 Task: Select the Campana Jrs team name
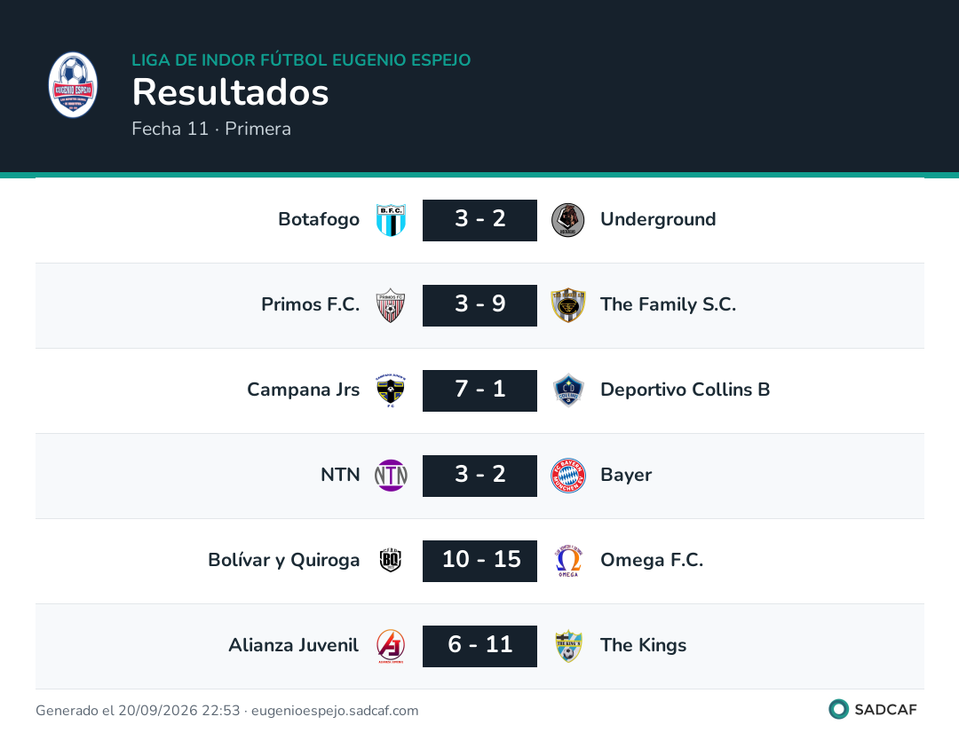click(304, 390)
